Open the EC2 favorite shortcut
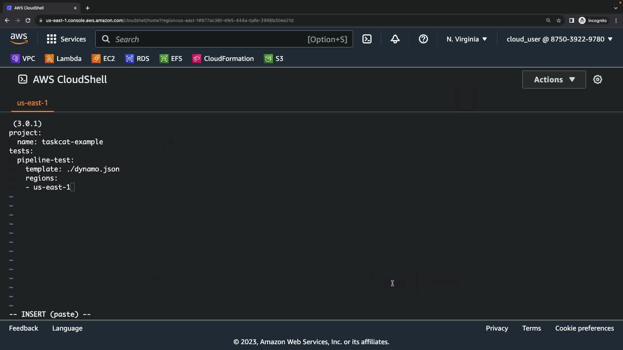Image resolution: width=623 pixels, height=350 pixels. pos(104,59)
